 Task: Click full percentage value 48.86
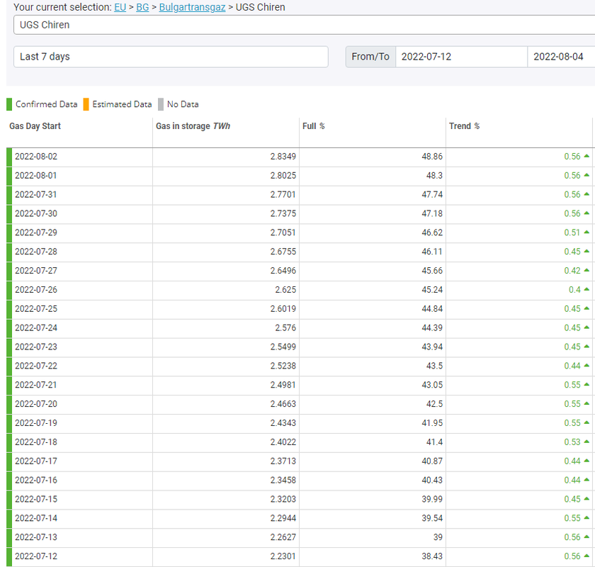432,157
